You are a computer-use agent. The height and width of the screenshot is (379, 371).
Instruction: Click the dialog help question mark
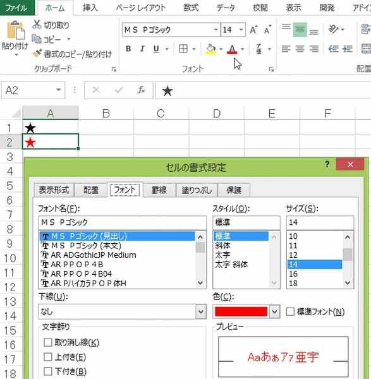coord(327,164)
